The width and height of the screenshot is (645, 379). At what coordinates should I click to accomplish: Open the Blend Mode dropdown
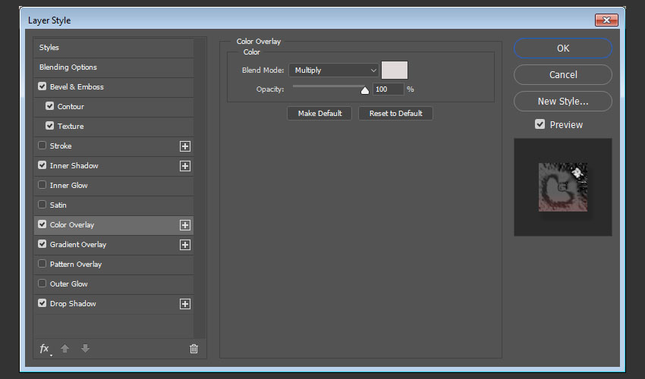[333, 70]
